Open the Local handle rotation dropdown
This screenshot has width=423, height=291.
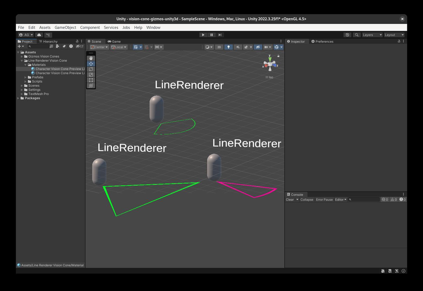tap(119, 47)
